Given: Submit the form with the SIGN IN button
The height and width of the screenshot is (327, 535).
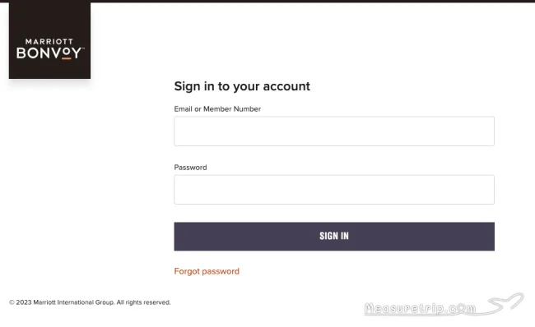Looking at the screenshot, I should pos(334,237).
